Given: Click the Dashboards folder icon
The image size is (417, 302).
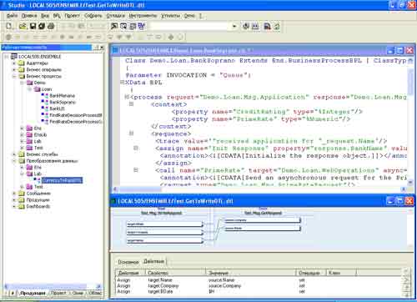Looking at the screenshot, I should pos(22,206).
